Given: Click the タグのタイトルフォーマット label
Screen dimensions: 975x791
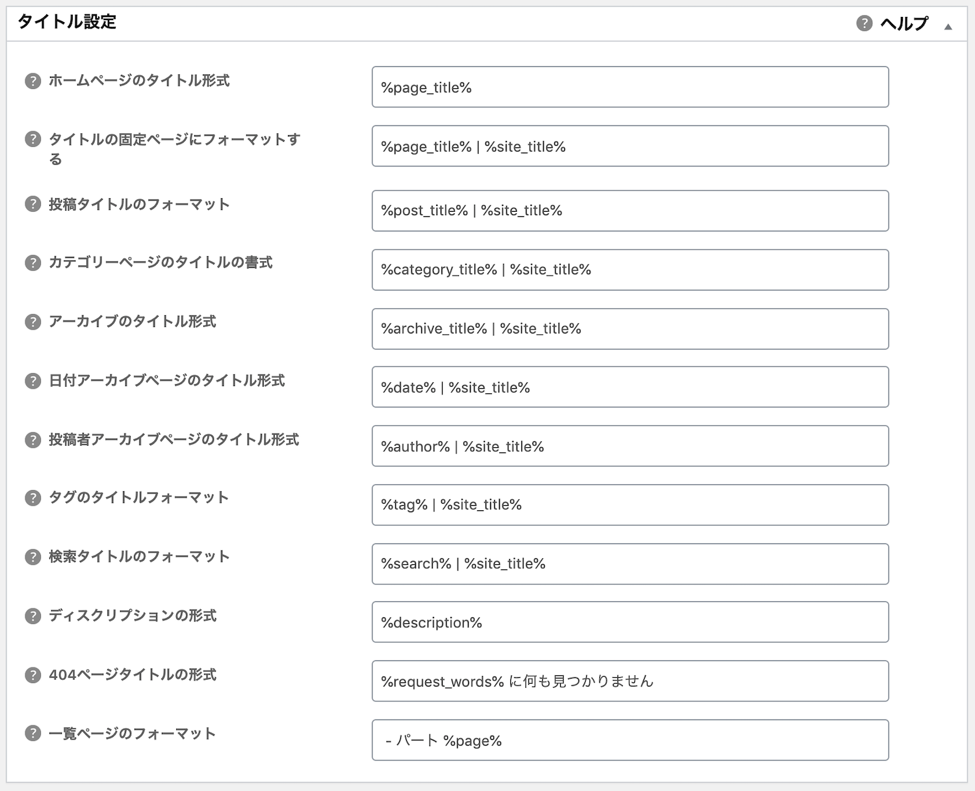Looking at the screenshot, I should click(x=139, y=498).
